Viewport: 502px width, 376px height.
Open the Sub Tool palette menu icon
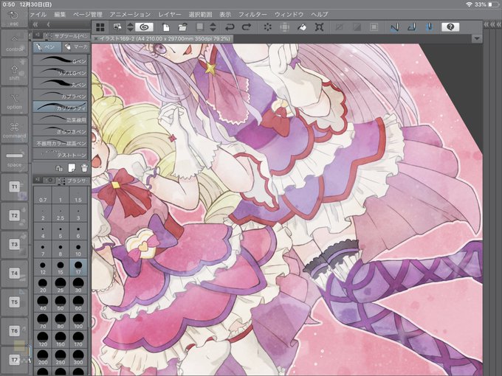[x=38, y=35]
